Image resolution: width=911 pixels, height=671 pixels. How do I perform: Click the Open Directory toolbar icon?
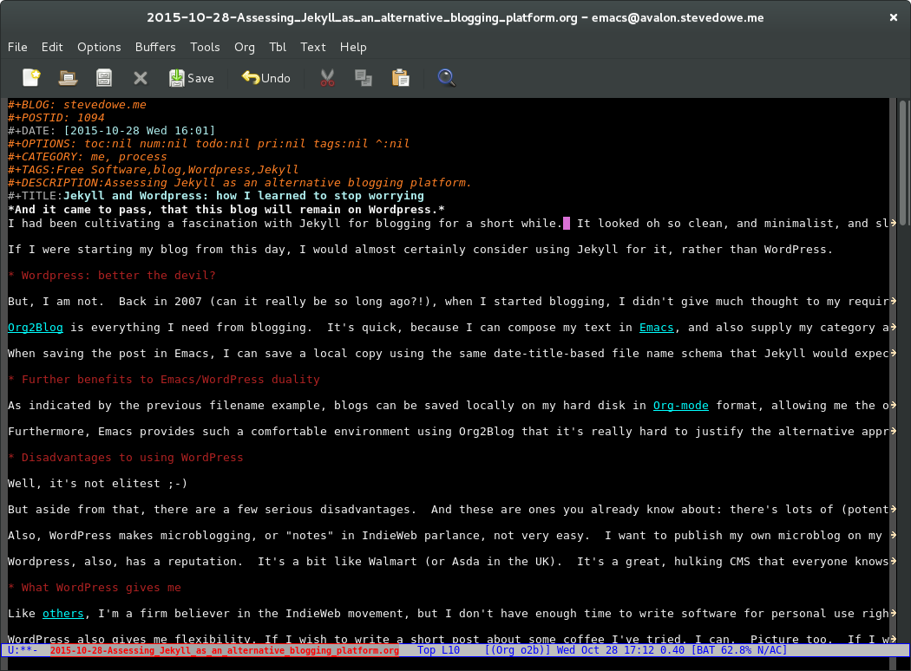click(x=104, y=78)
